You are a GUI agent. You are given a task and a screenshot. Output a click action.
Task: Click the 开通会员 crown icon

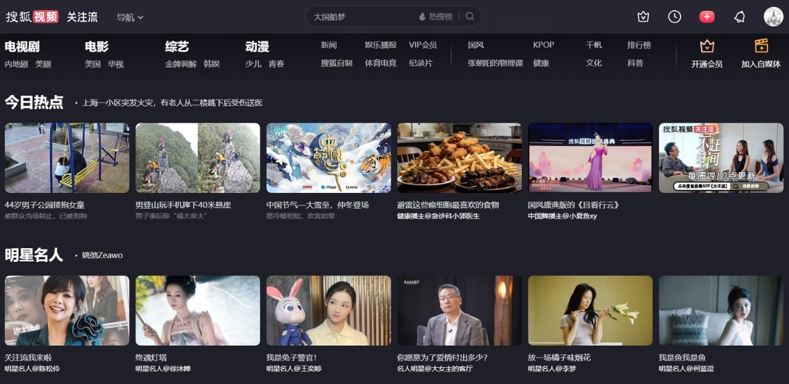pyautogui.click(x=707, y=46)
